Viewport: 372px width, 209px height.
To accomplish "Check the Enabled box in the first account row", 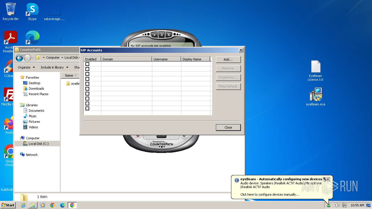I will coord(87,64).
